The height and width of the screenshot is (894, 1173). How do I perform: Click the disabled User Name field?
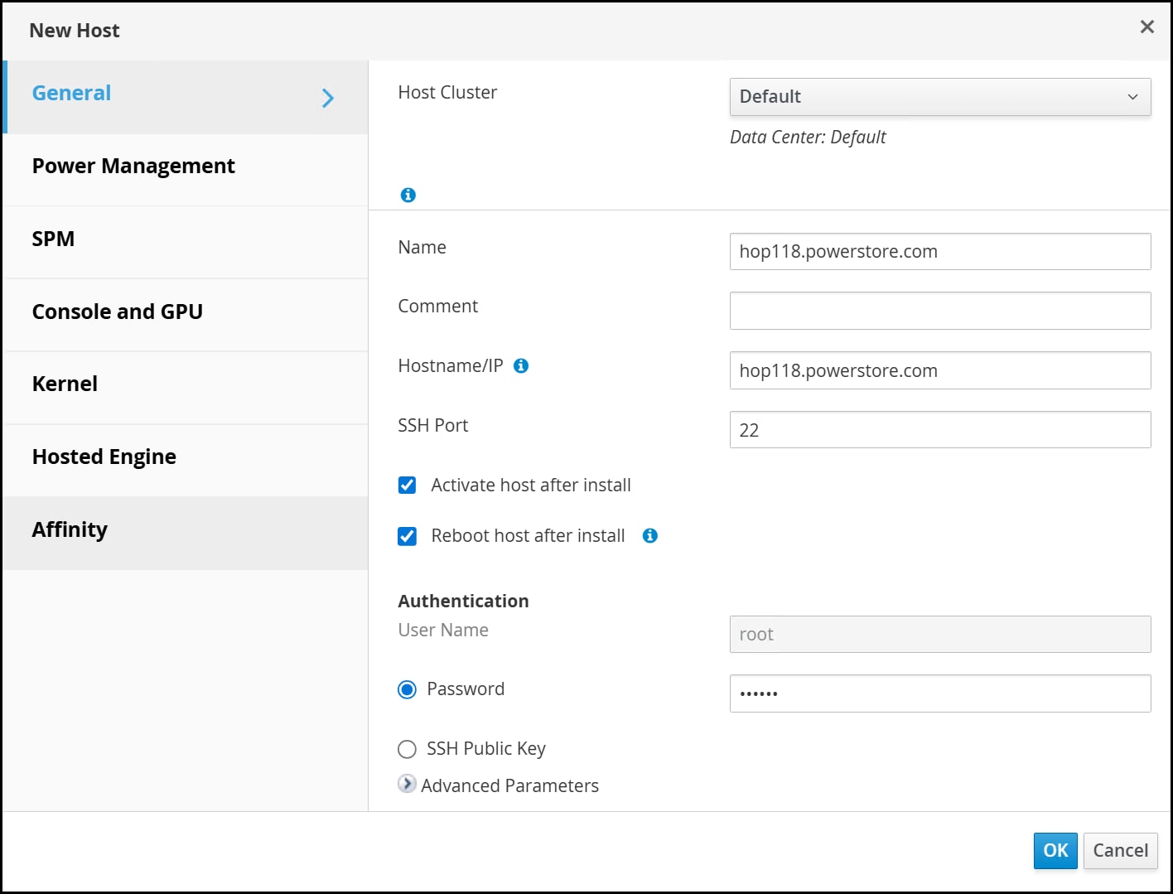click(x=940, y=634)
